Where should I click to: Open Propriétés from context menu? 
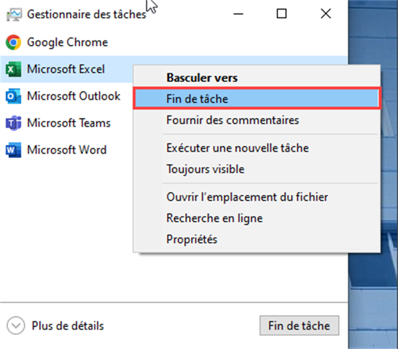(192, 239)
